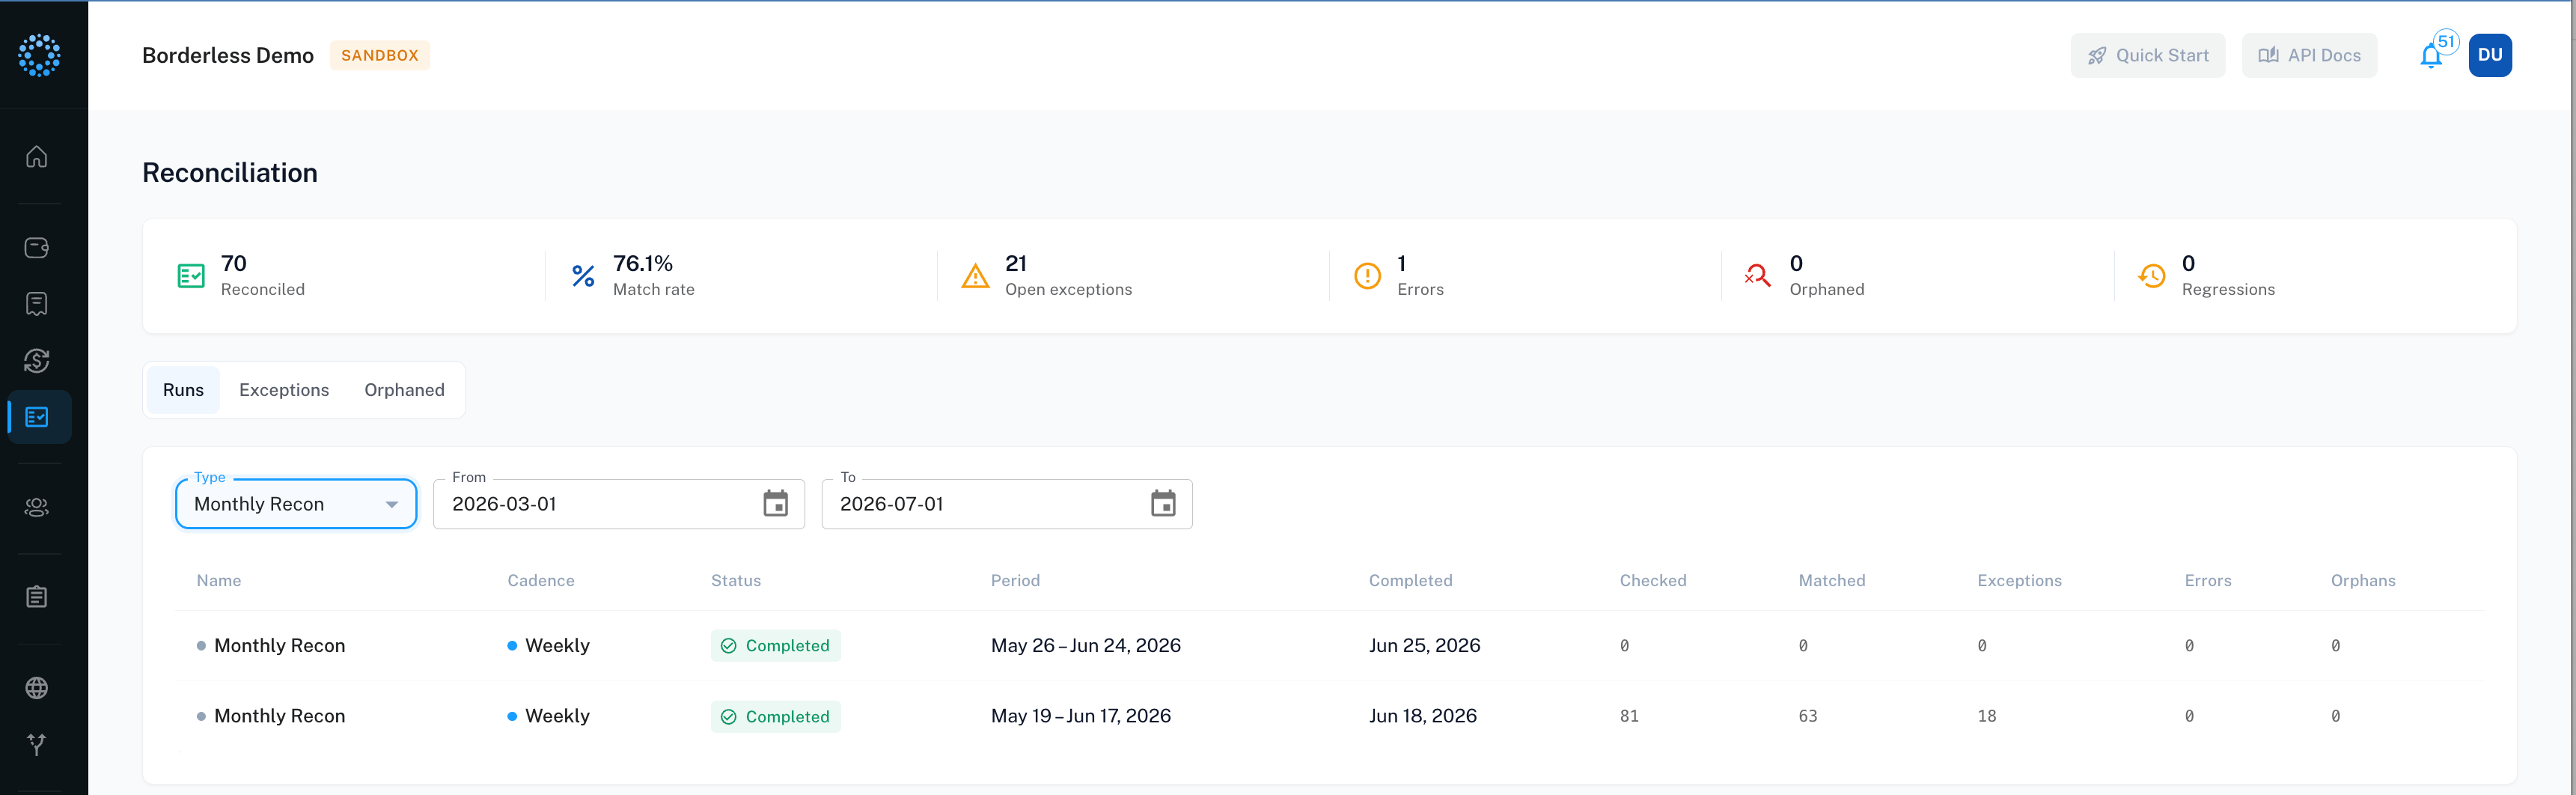The image size is (2576, 795).
Task: Sort by the Name column header
Action: tap(219, 581)
